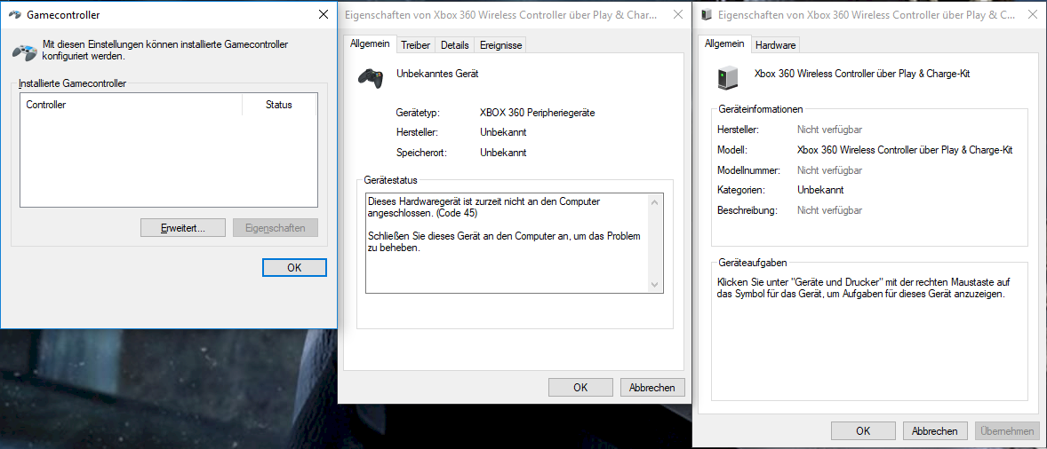
Task: Click the Kategorien value 'Unbekannt'
Action: [x=820, y=191]
